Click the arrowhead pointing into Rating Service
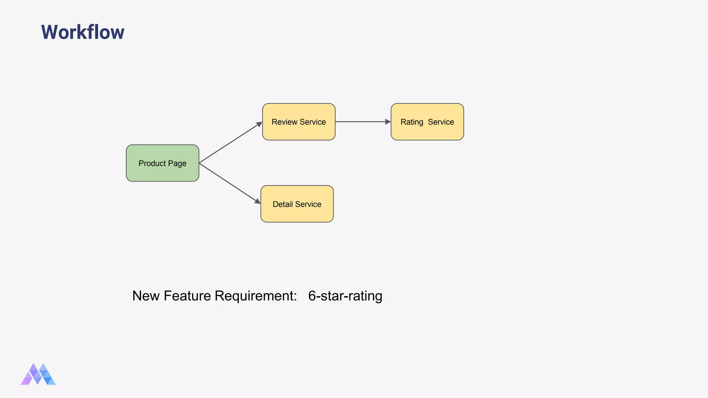The image size is (708, 398). click(x=388, y=122)
